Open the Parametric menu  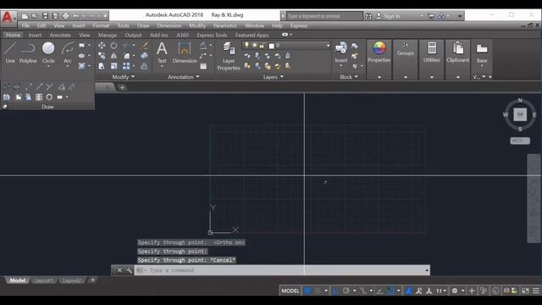pos(225,25)
